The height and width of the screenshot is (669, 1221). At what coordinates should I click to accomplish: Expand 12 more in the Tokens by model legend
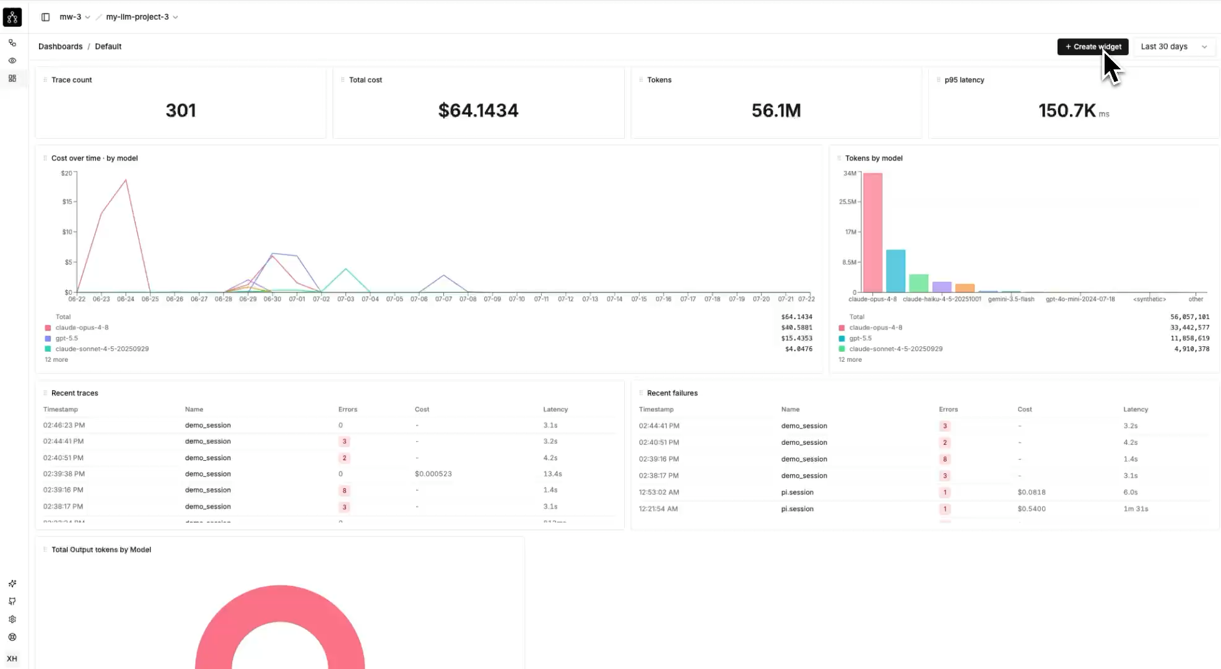pyautogui.click(x=850, y=360)
